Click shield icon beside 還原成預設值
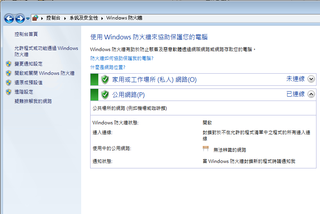This screenshot has height=214, width=320. click(9, 83)
